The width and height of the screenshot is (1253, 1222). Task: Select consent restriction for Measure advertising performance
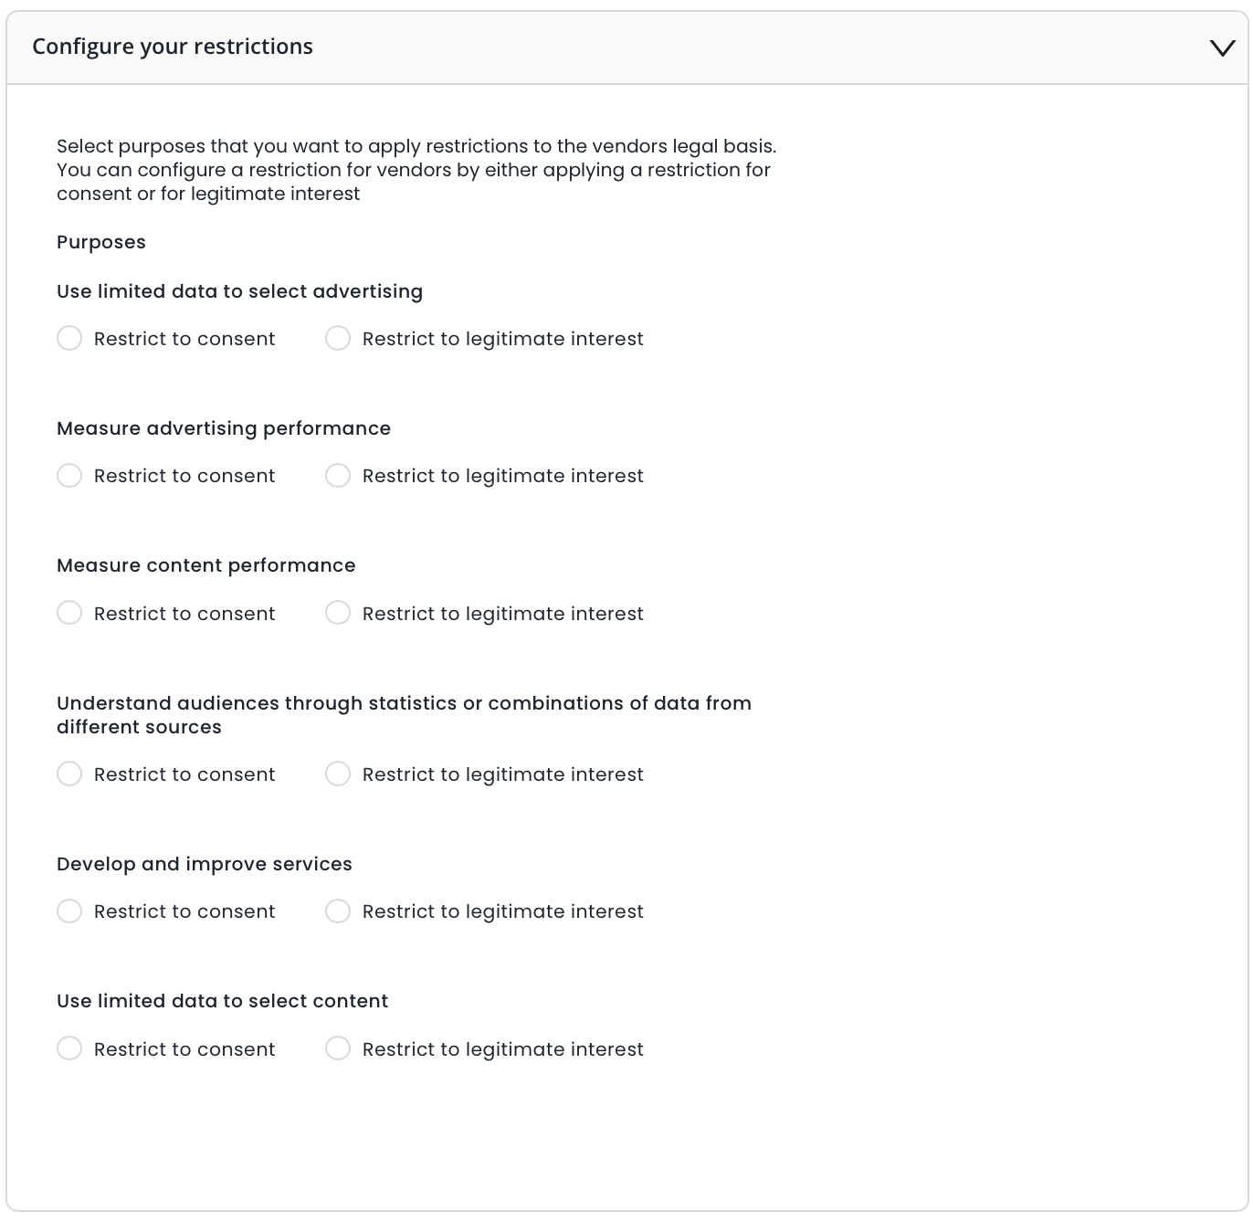pyautogui.click(x=69, y=476)
